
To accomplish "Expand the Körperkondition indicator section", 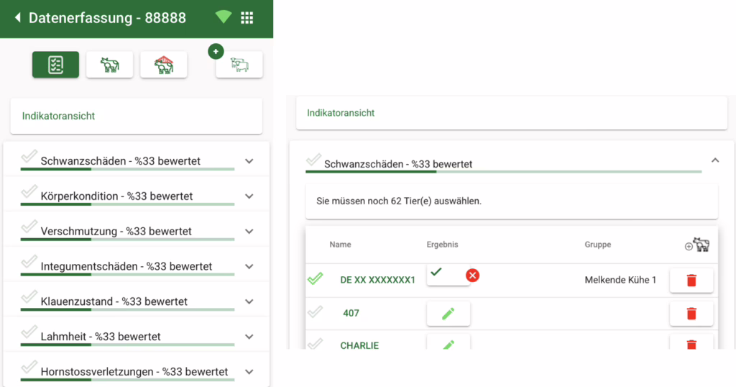I will click(x=249, y=196).
